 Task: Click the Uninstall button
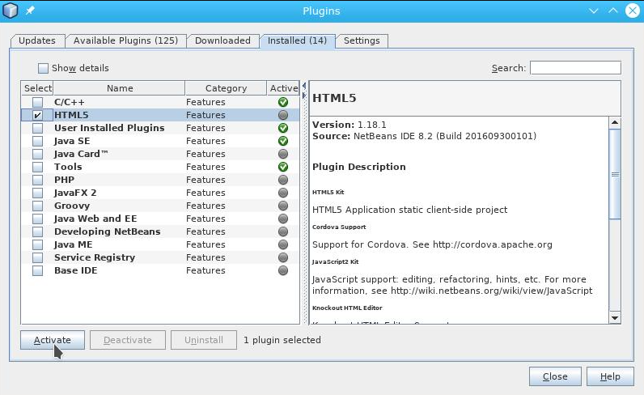204,340
